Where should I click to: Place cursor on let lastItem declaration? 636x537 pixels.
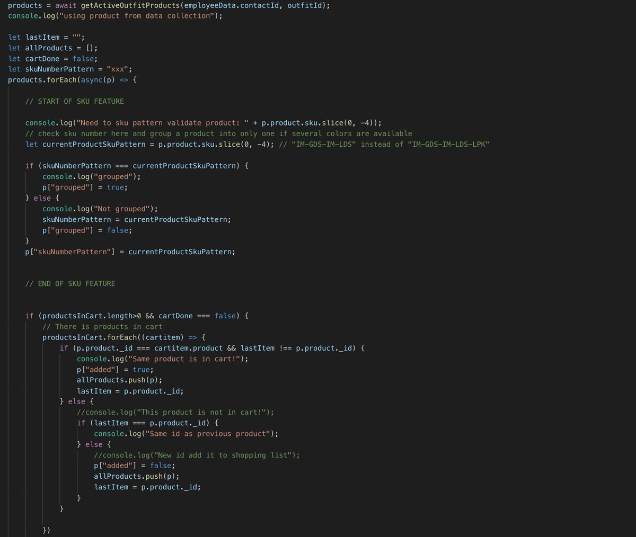[47, 37]
